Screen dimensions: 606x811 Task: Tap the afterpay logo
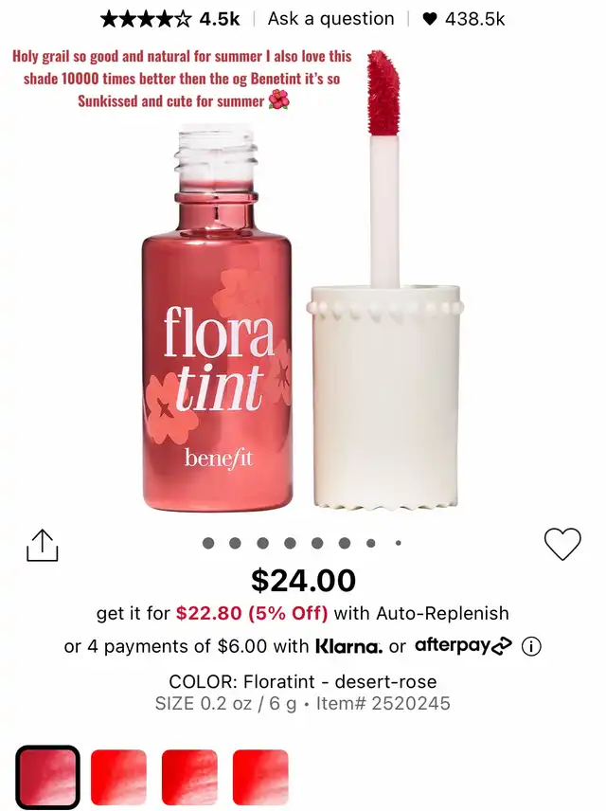463,645
